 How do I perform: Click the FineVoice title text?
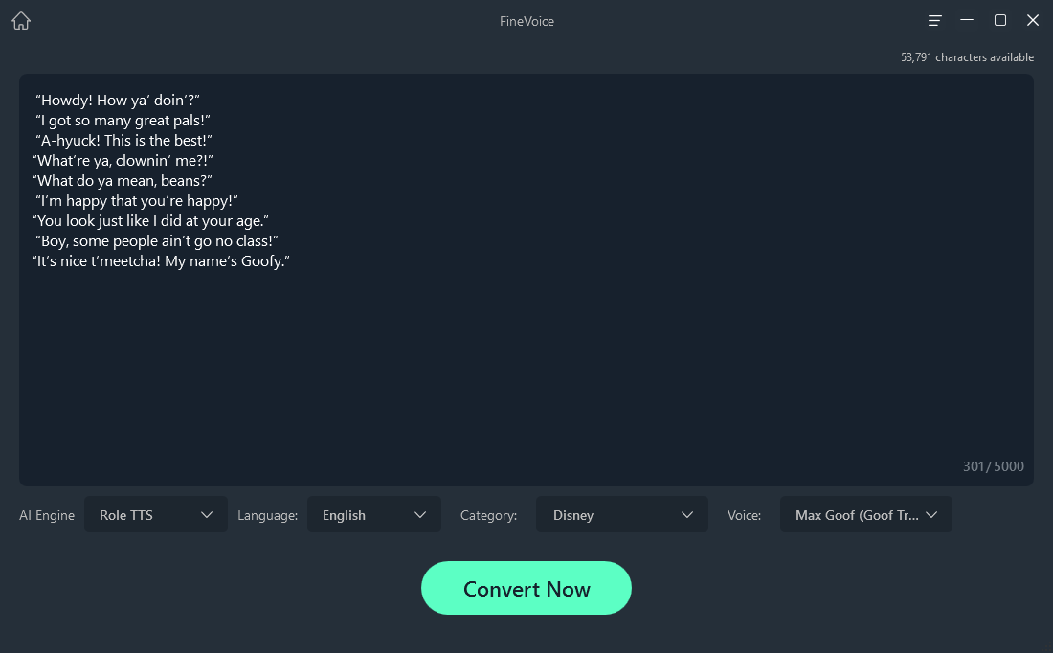click(x=526, y=21)
